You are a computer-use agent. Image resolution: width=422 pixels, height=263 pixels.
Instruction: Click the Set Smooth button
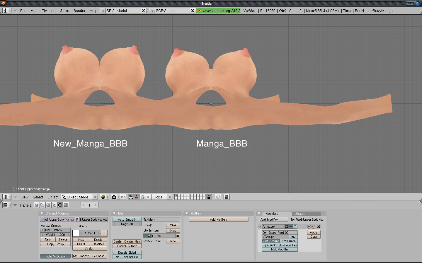coord(81,256)
